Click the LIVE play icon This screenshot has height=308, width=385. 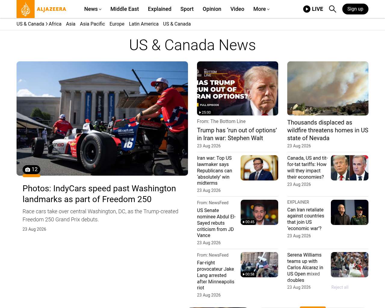307,9
